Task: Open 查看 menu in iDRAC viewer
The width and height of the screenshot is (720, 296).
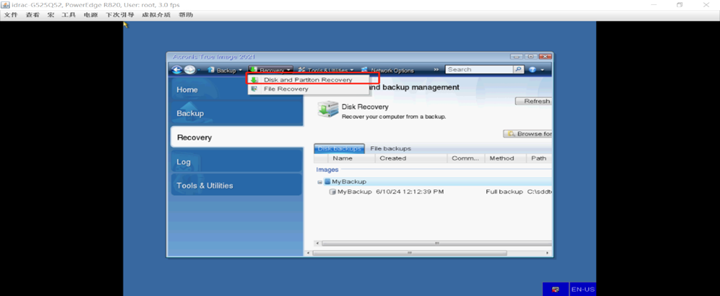Action: (32, 14)
